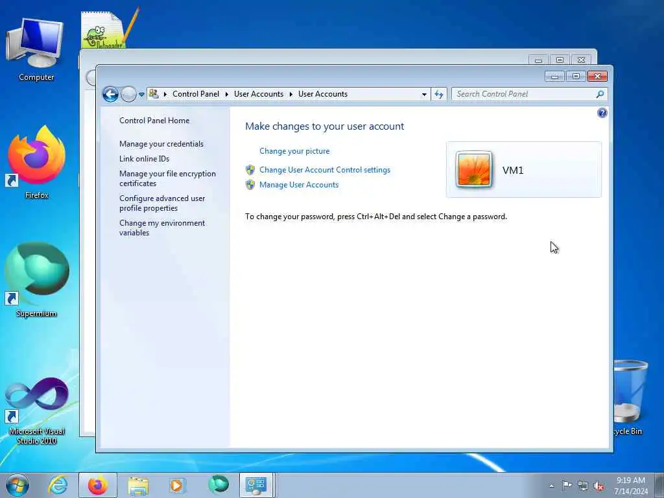The image size is (664, 498).
Task: Minimize the User Accounts window
Action: 555,77
